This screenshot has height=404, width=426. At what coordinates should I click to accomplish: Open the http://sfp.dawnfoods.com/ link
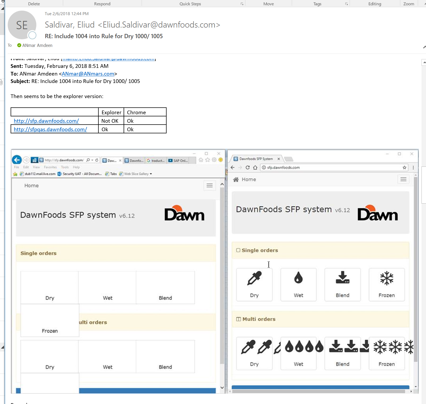46,121
